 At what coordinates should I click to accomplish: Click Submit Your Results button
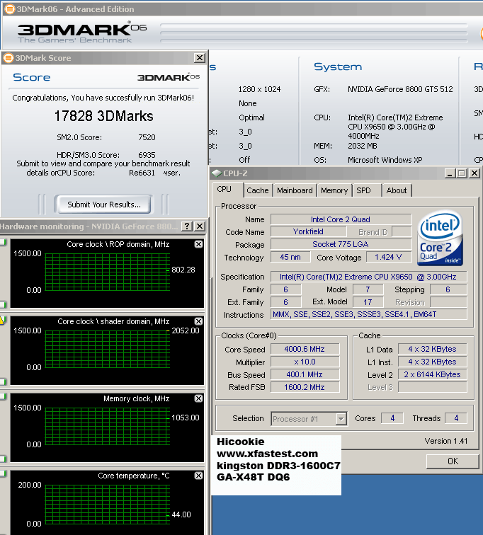[104, 205]
